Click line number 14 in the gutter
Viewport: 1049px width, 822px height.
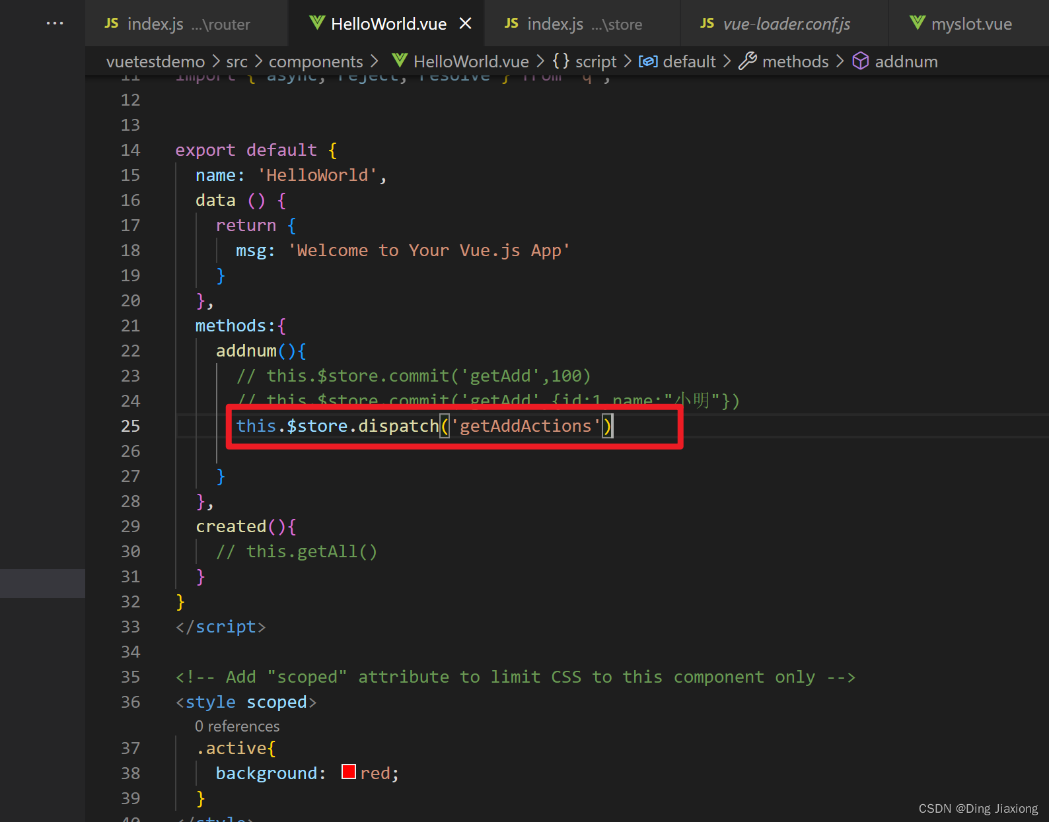coord(131,150)
